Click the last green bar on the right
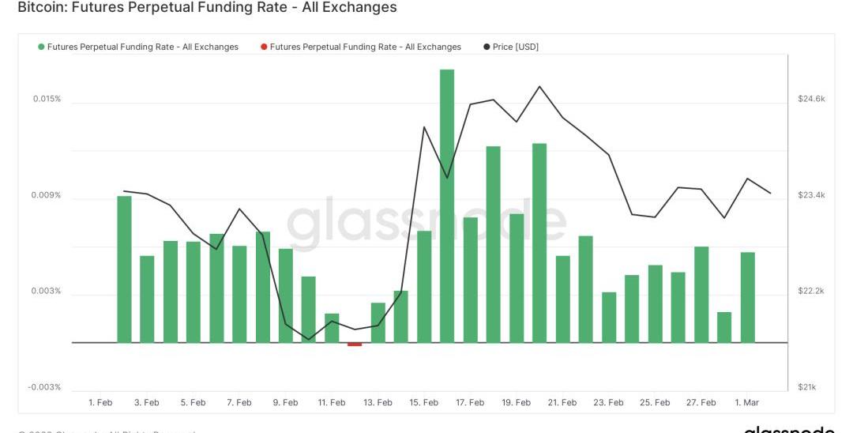Screen dimensions: 853x433 (748, 297)
